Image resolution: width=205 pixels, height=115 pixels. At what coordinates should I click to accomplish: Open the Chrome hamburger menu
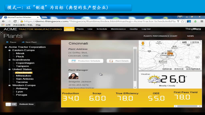point(202,21)
